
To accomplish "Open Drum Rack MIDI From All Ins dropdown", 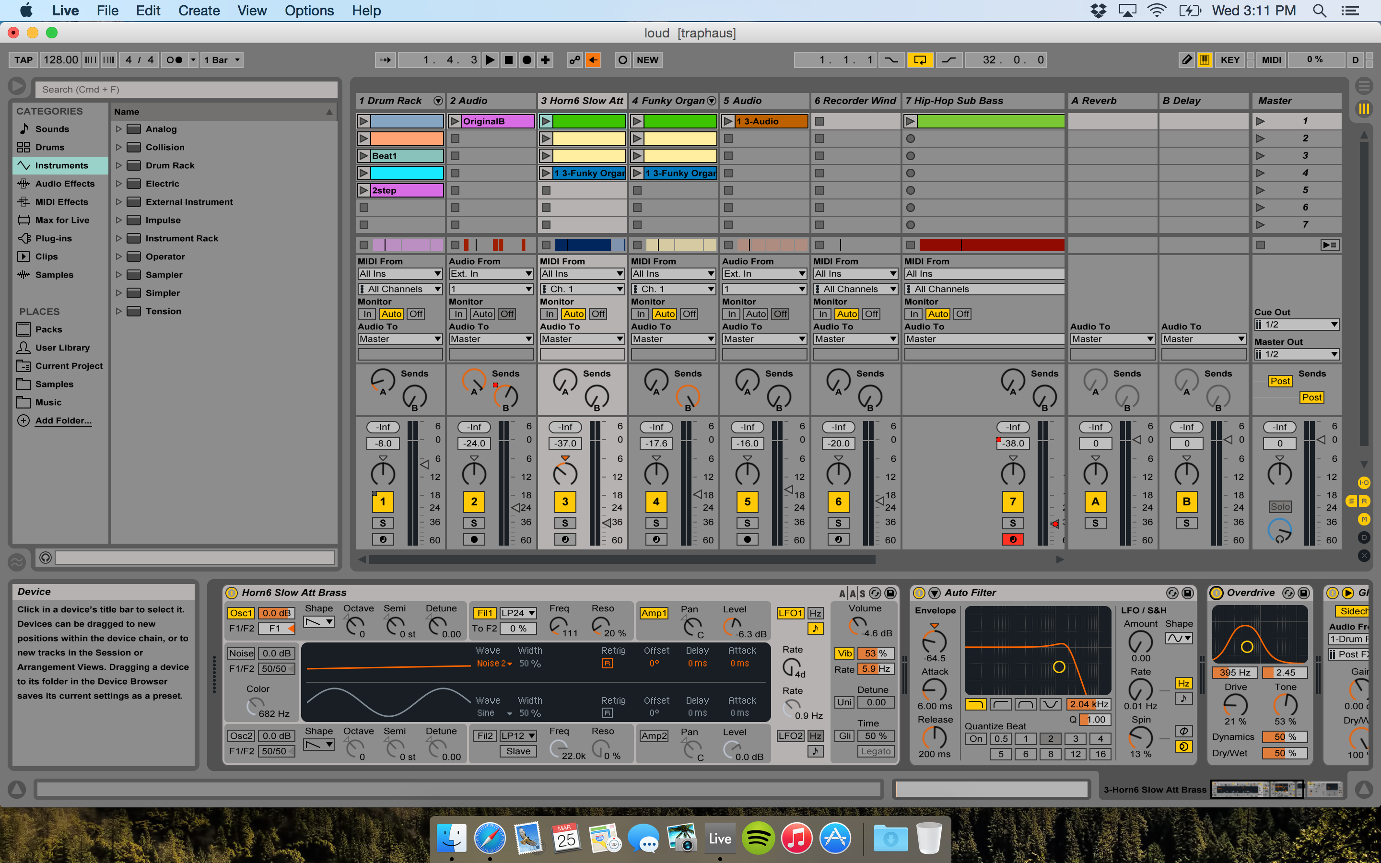I will (x=400, y=274).
